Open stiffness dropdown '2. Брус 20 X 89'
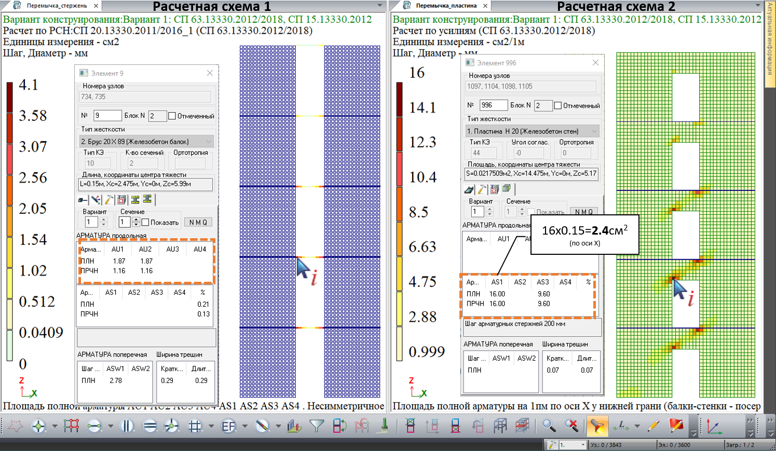The image size is (776, 451). point(209,141)
